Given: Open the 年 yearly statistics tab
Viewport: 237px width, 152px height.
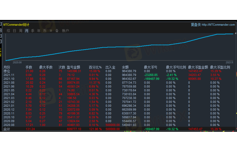Looking at the screenshot, I should point(39,31).
